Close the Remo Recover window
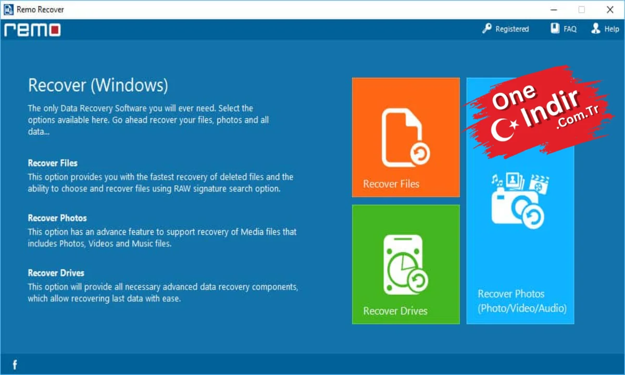625x375 pixels. pos(610,9)
